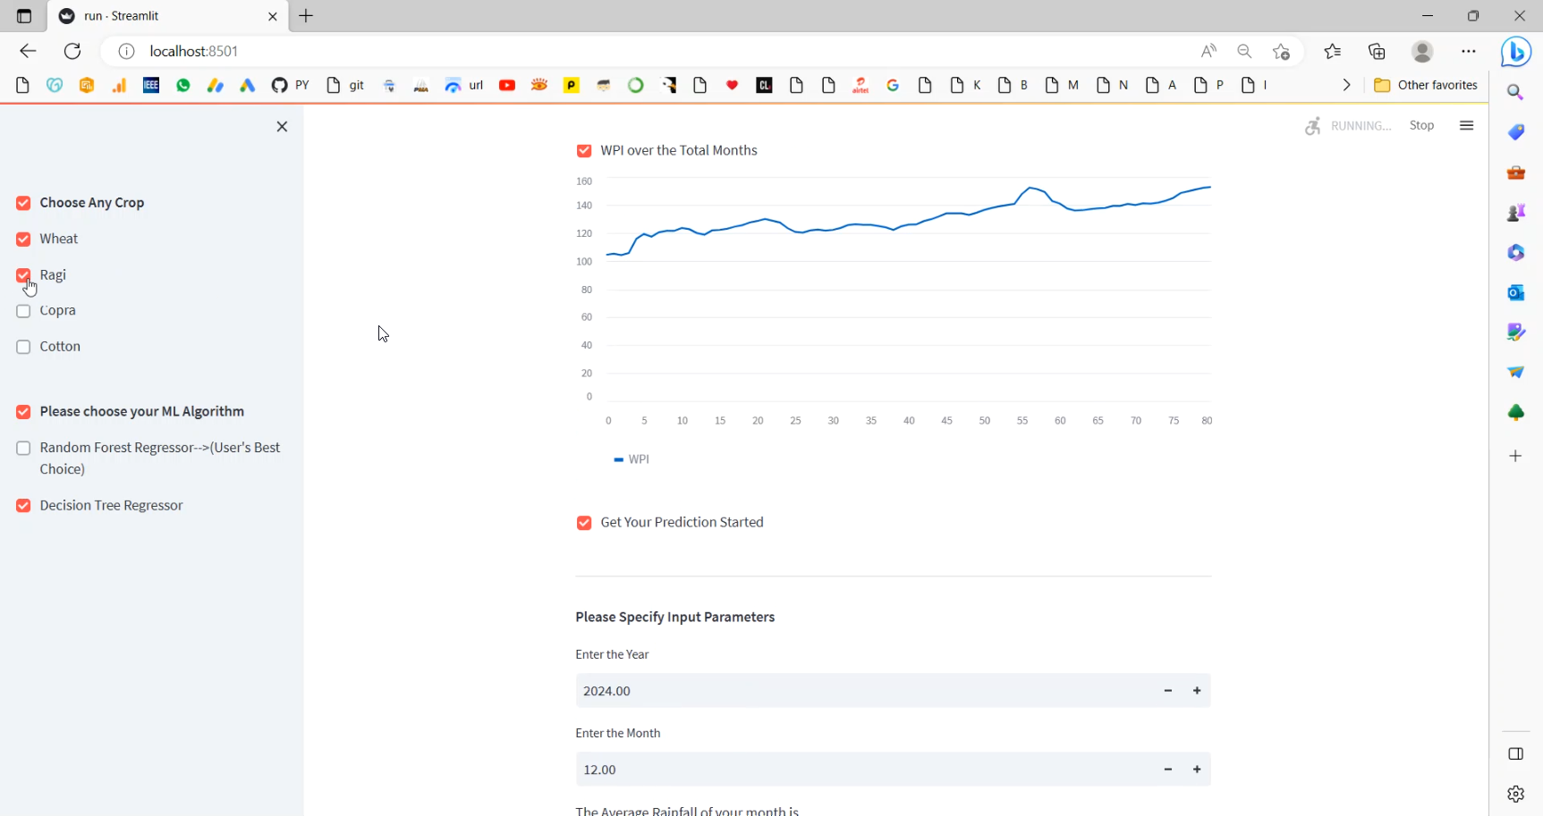Viewport: 1543px width, 816px height.
Task: Check Random Forest Regressor algorithm option
Action: 23,448
